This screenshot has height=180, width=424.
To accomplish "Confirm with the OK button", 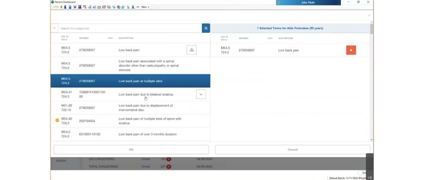I will click(131, 150).
